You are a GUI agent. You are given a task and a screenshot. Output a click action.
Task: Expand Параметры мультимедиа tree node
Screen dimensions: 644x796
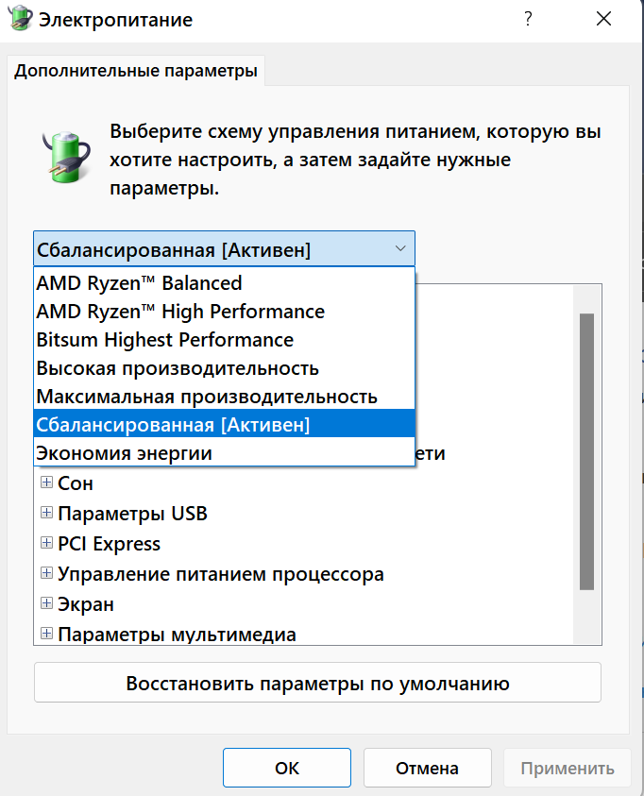(46, 635)
